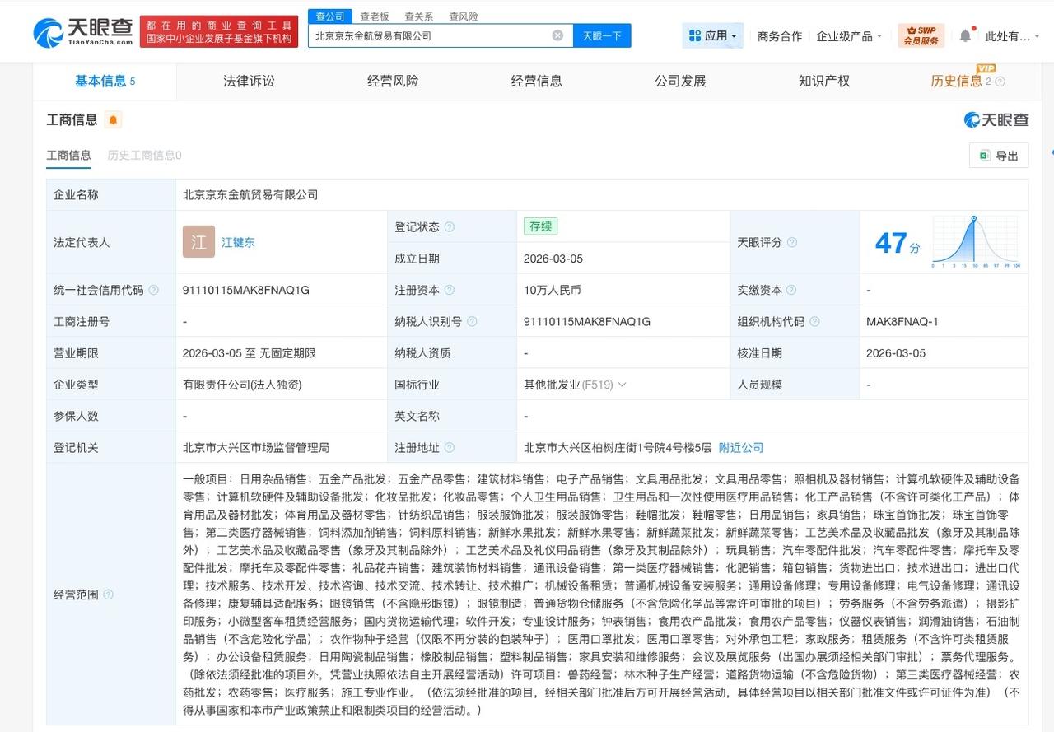Click the clear × icon in search box

[557, 35]
